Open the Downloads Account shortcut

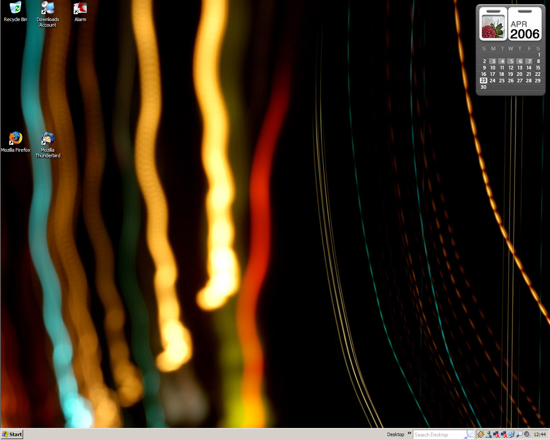(48, 9)
